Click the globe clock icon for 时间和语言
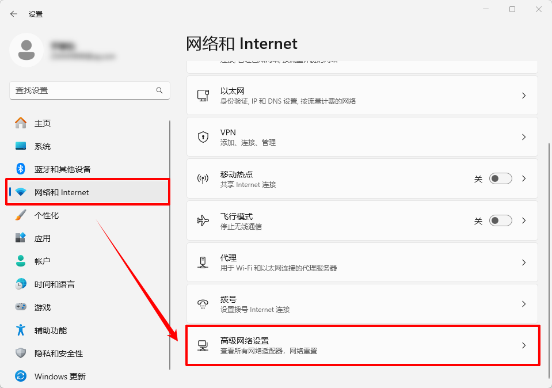The image size is (552, 388). pos(21,284)
